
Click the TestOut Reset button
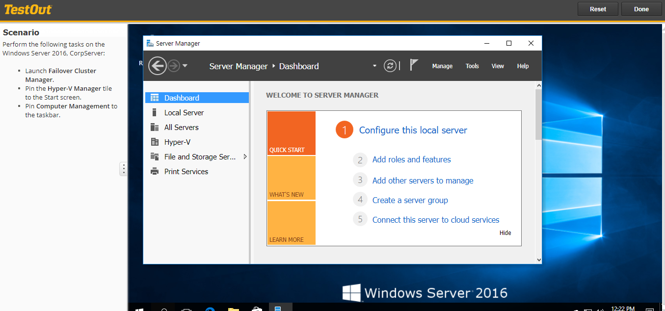(598, 9)
